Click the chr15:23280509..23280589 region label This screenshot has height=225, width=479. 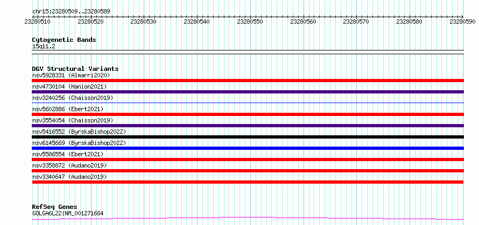tap(71, 12)
